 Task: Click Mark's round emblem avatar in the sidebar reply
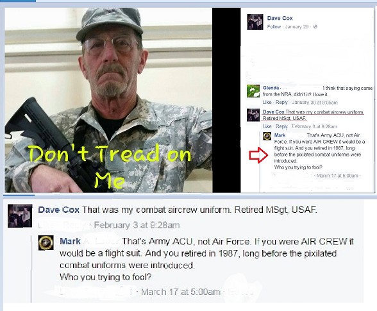[267, 136]
